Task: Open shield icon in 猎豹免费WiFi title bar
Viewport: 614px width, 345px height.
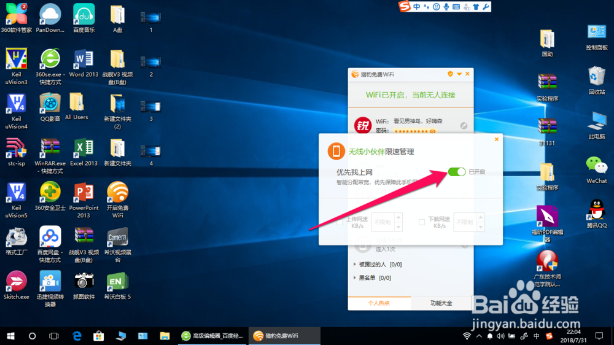Action: pos(450,74)
